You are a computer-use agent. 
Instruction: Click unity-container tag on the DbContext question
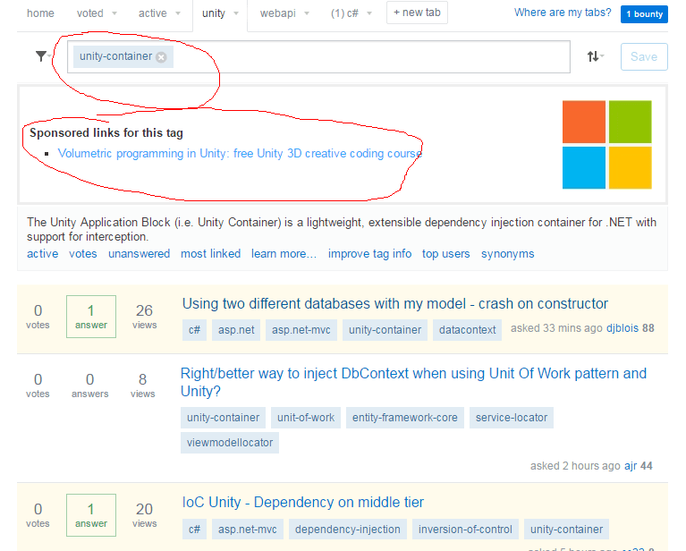[x=223, y=418]
